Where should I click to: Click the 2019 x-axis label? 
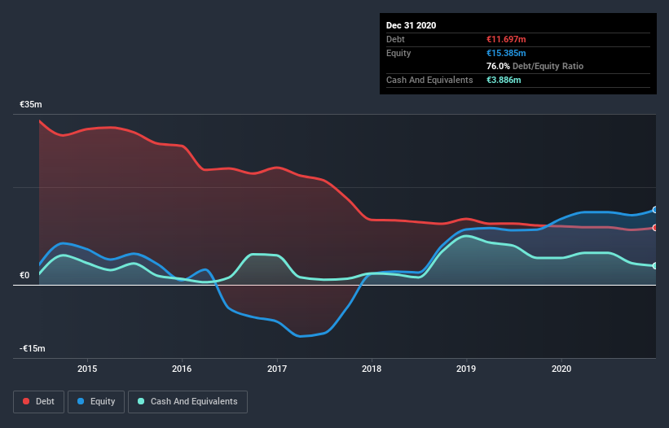coord(466,369)
